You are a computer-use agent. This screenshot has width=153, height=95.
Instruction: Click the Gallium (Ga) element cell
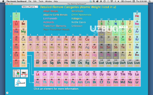tap(101, 40)
